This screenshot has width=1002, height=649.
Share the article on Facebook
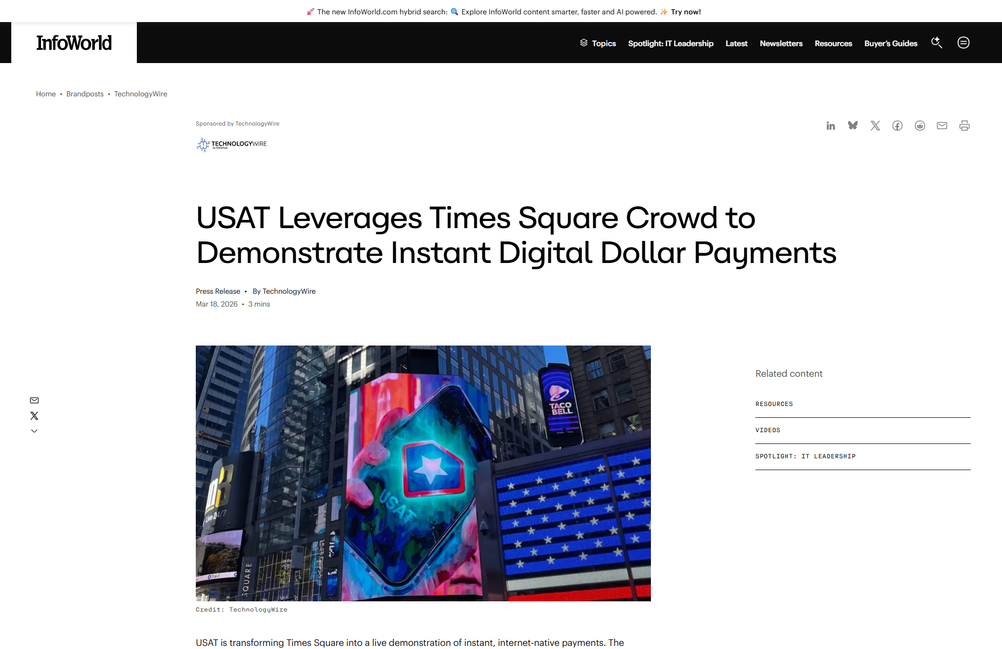pyautogui.click(x=897, y=126)
